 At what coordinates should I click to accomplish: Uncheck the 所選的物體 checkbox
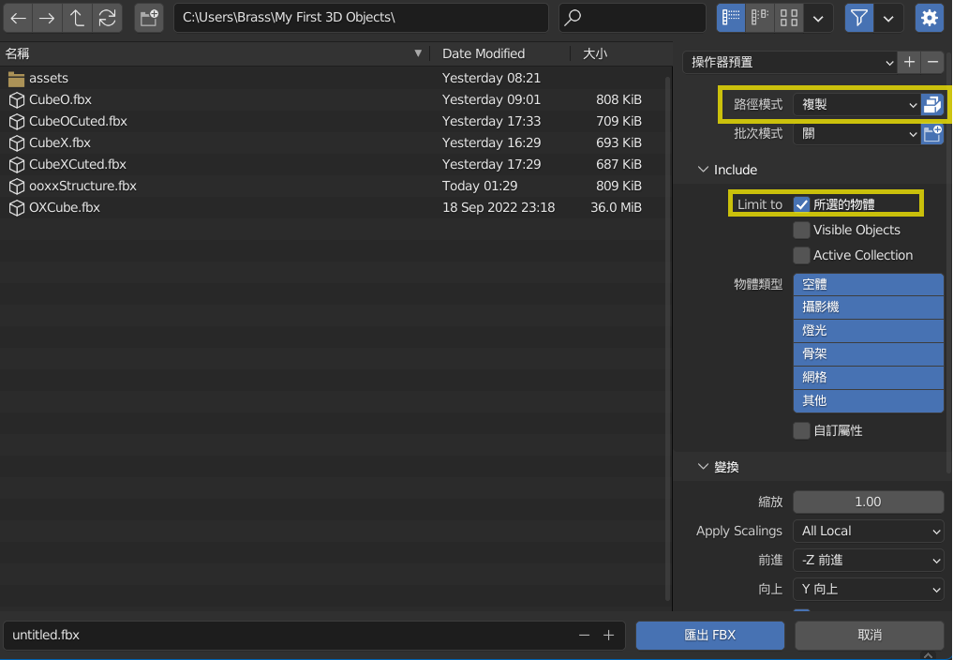pos(802,204)
